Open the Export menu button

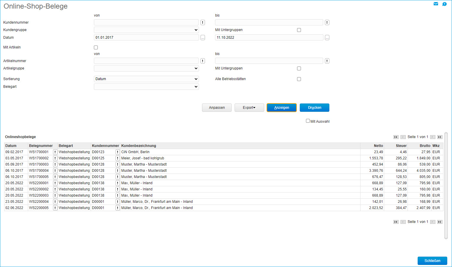(x=249, y=108)
